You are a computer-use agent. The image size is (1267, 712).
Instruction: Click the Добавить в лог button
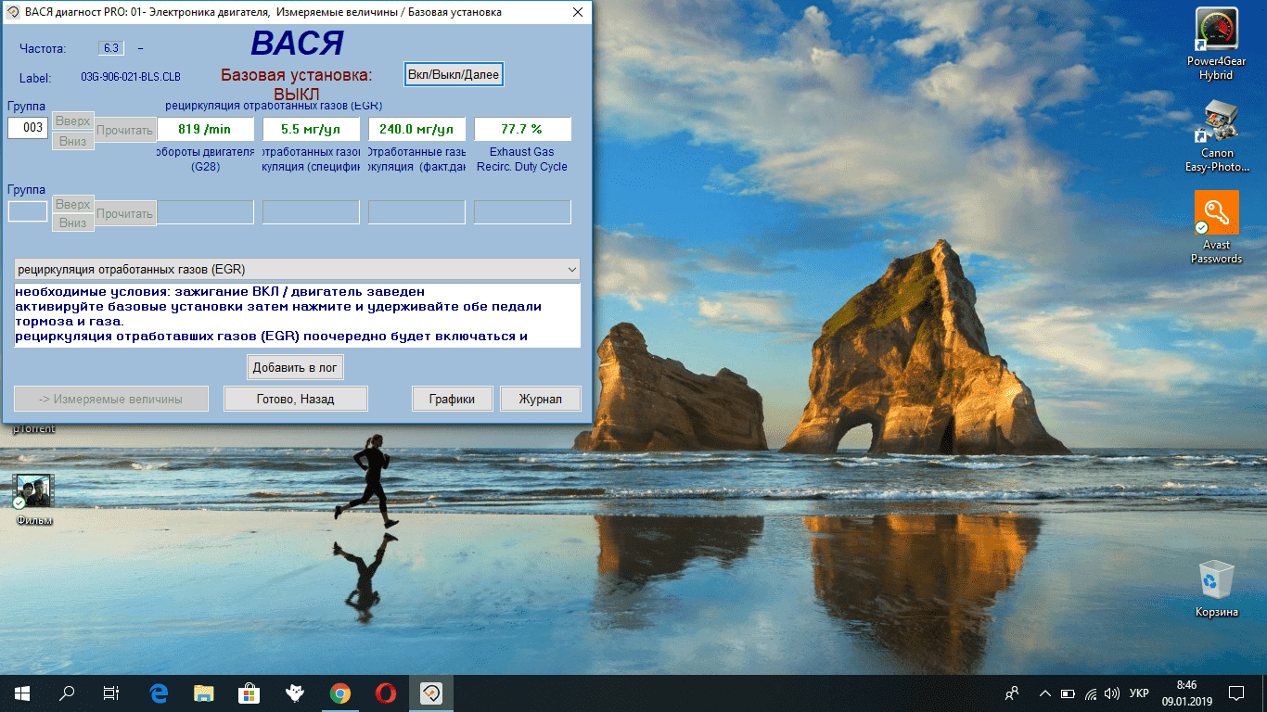click(x=296, y=368)
